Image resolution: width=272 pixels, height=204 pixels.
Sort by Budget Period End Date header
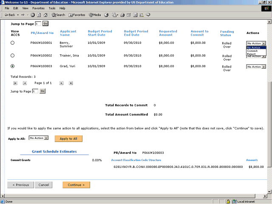(x=136, y=33)
